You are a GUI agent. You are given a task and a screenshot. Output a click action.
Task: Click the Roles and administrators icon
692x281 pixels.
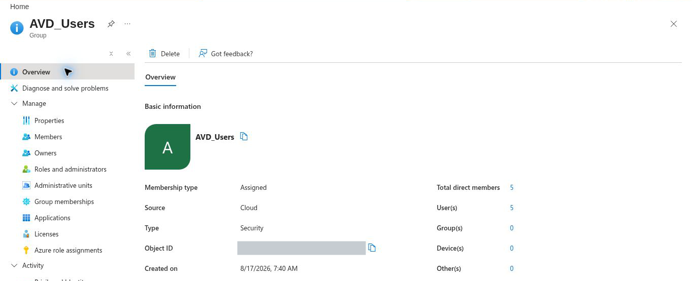(x=26, y=169)
